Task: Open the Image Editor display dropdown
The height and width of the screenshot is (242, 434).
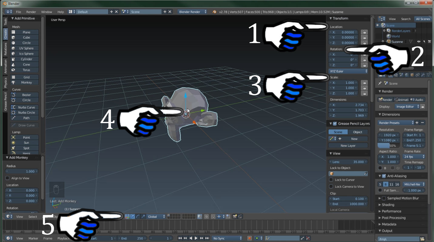Action: click(407, 107)
